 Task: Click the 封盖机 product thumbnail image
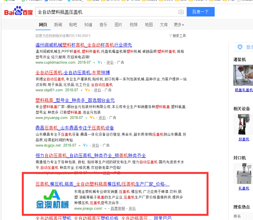tap(243, 124)
